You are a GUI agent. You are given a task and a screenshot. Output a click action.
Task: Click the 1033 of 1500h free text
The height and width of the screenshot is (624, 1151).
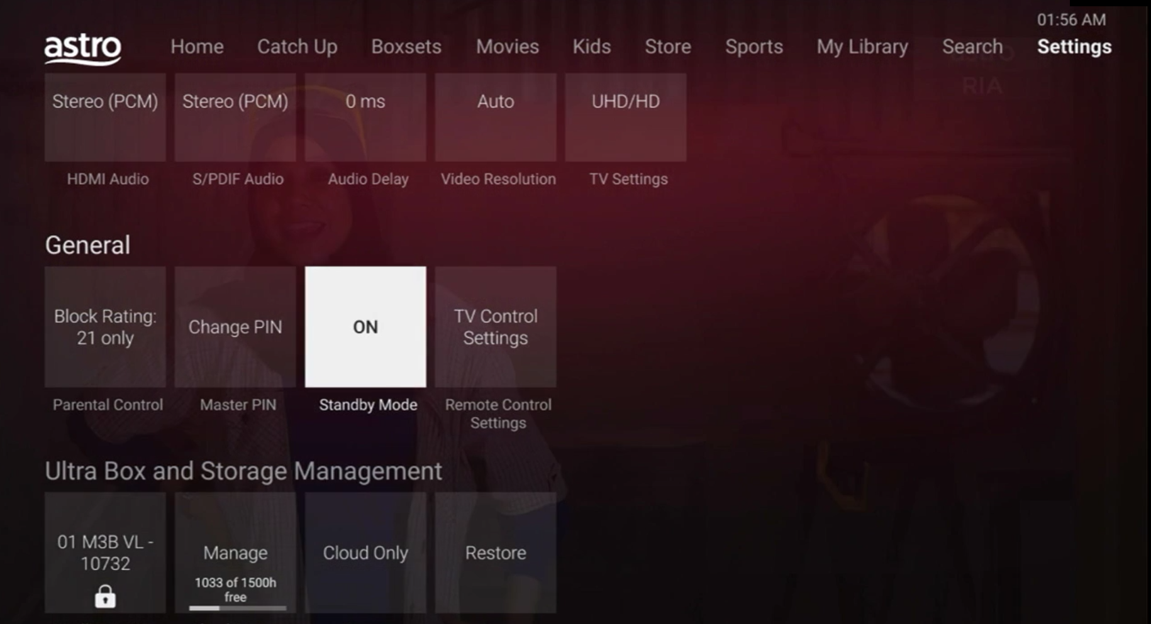[x=235, y=589]
